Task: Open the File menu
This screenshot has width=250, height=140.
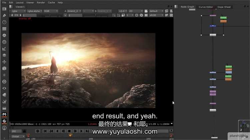Action: coord(4,3)
